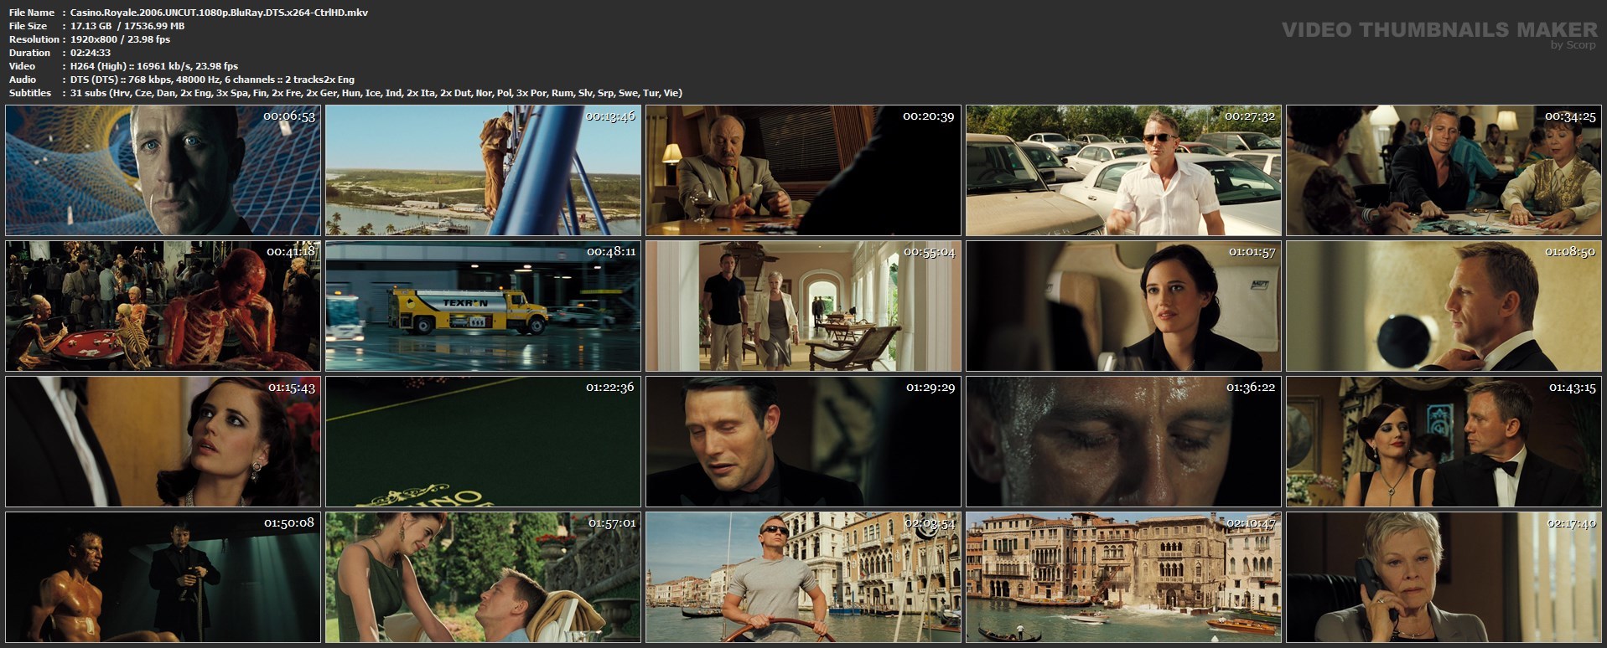Click the file name Casino.Royale.2006 mkv text
Viewport: 1607px width, 648px height.
[x=220, y=13]
